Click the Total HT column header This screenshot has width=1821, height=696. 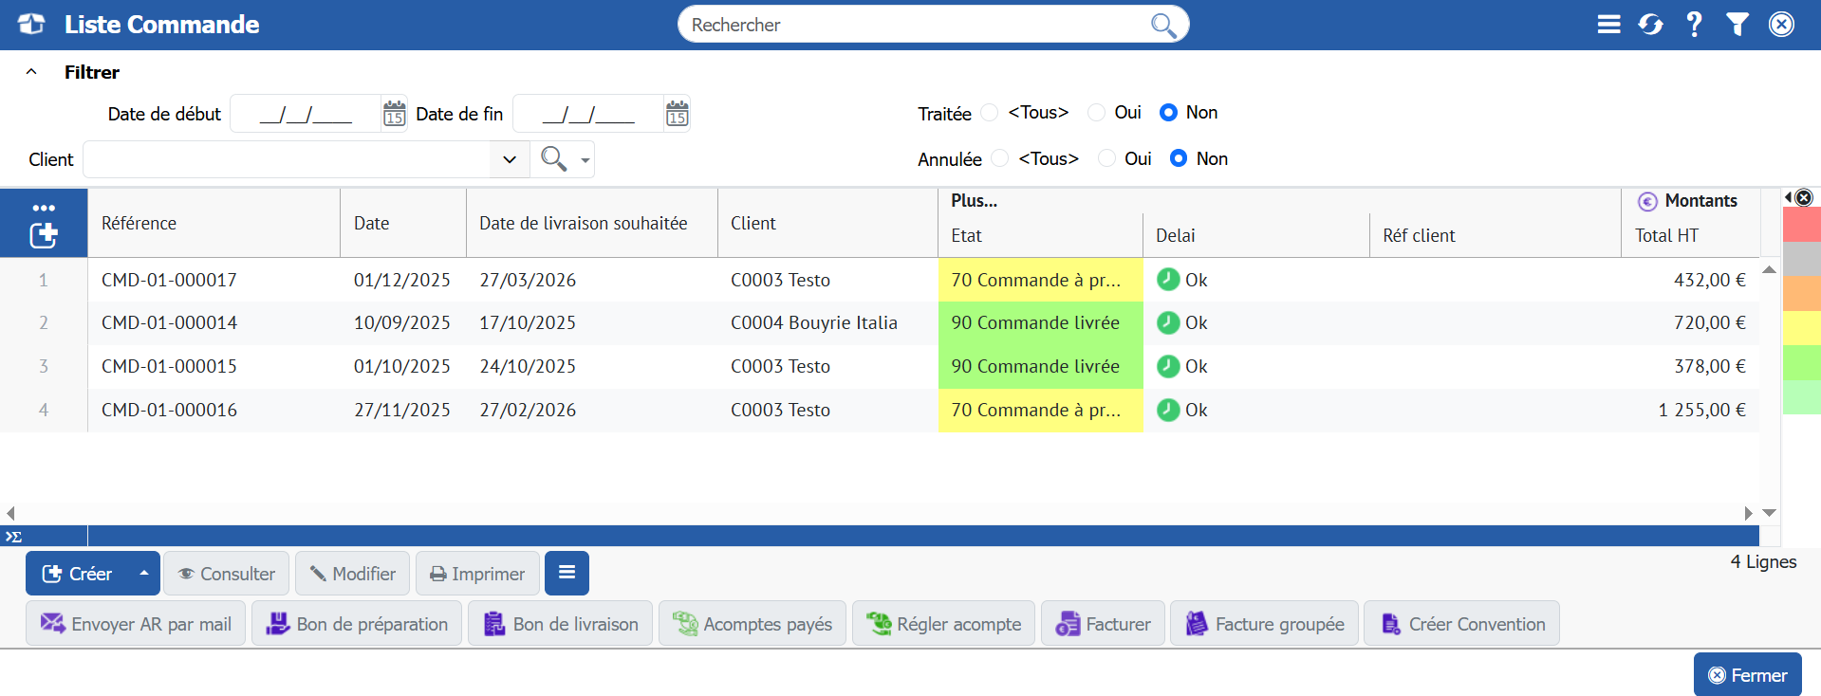coord(1666,235)
